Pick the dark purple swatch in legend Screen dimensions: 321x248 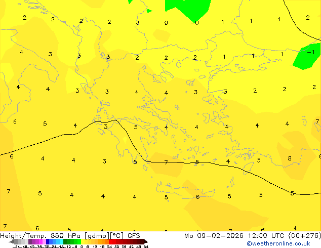30,241
